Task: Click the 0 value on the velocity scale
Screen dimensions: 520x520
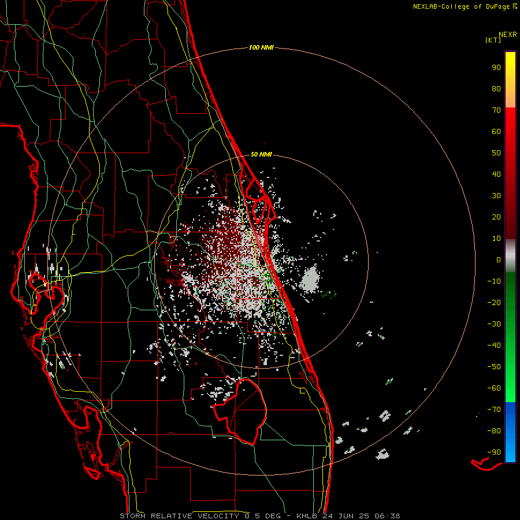Action: [x=499, y=260]
